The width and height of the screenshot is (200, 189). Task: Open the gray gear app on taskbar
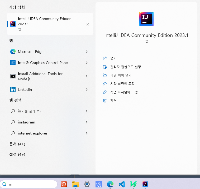coord(87,184)
